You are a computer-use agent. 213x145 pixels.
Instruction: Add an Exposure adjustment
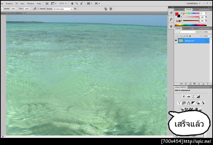point(198,96)
